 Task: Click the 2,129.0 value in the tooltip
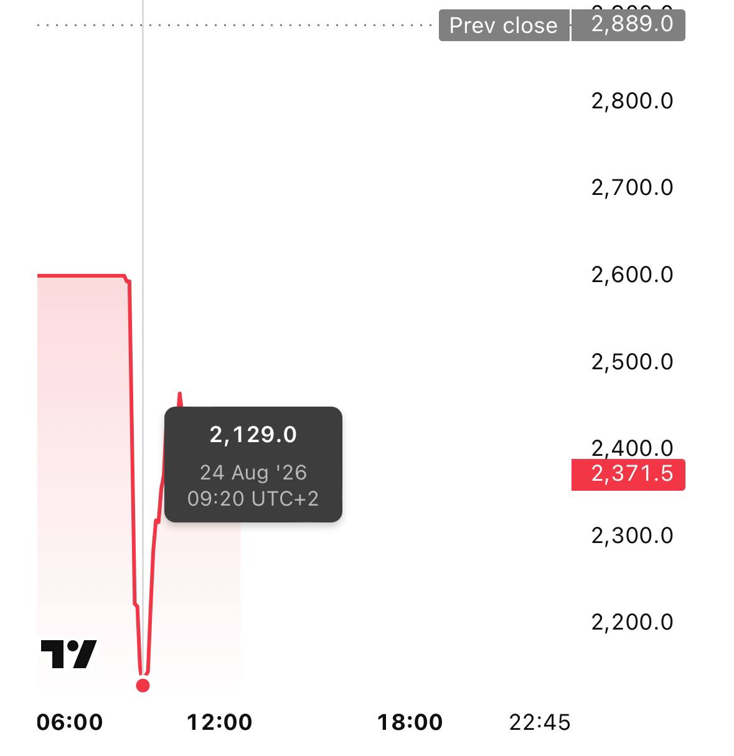253,435
